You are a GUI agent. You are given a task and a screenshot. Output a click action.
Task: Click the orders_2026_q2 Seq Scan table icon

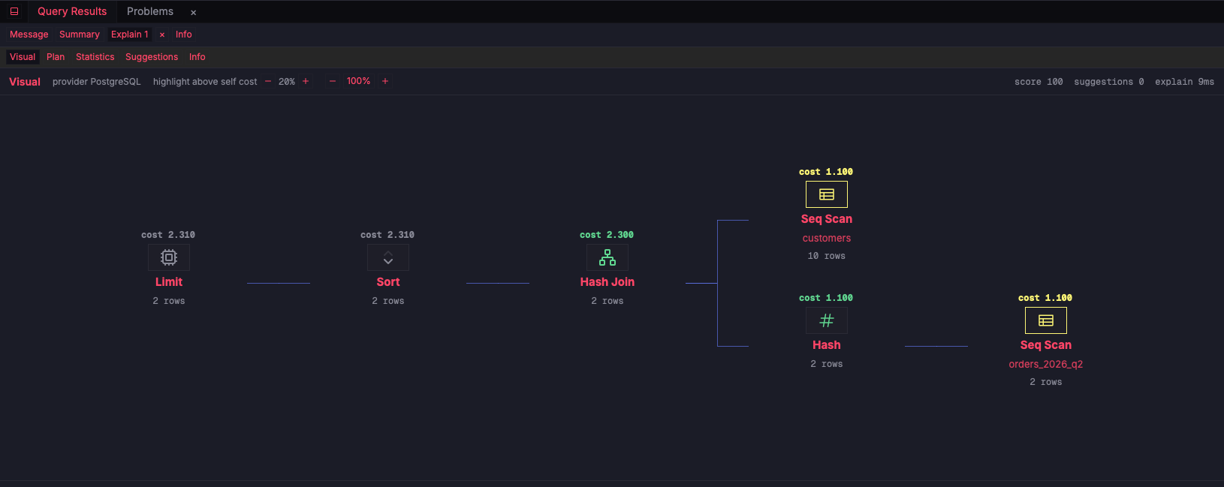click(1046, 320)
